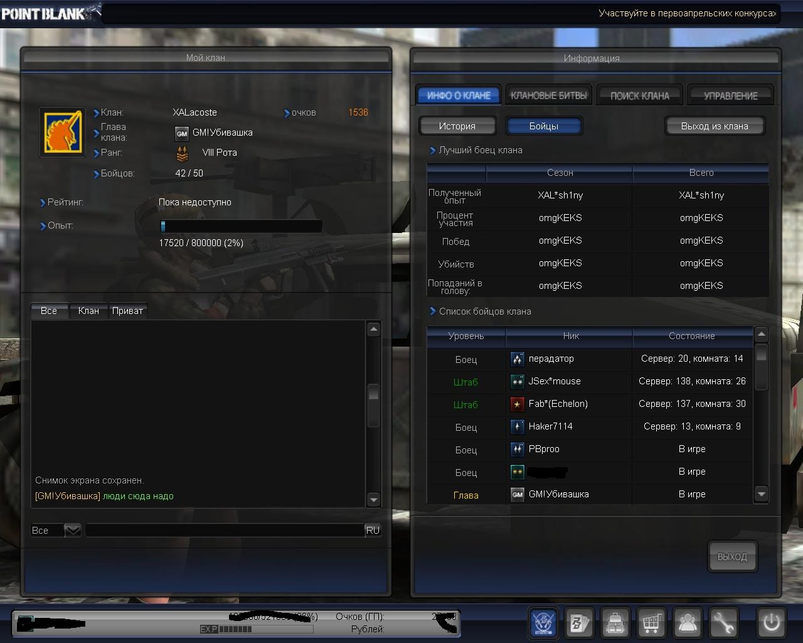Click the chat message input field
This screenshot has width=803, height=643.
225,531
